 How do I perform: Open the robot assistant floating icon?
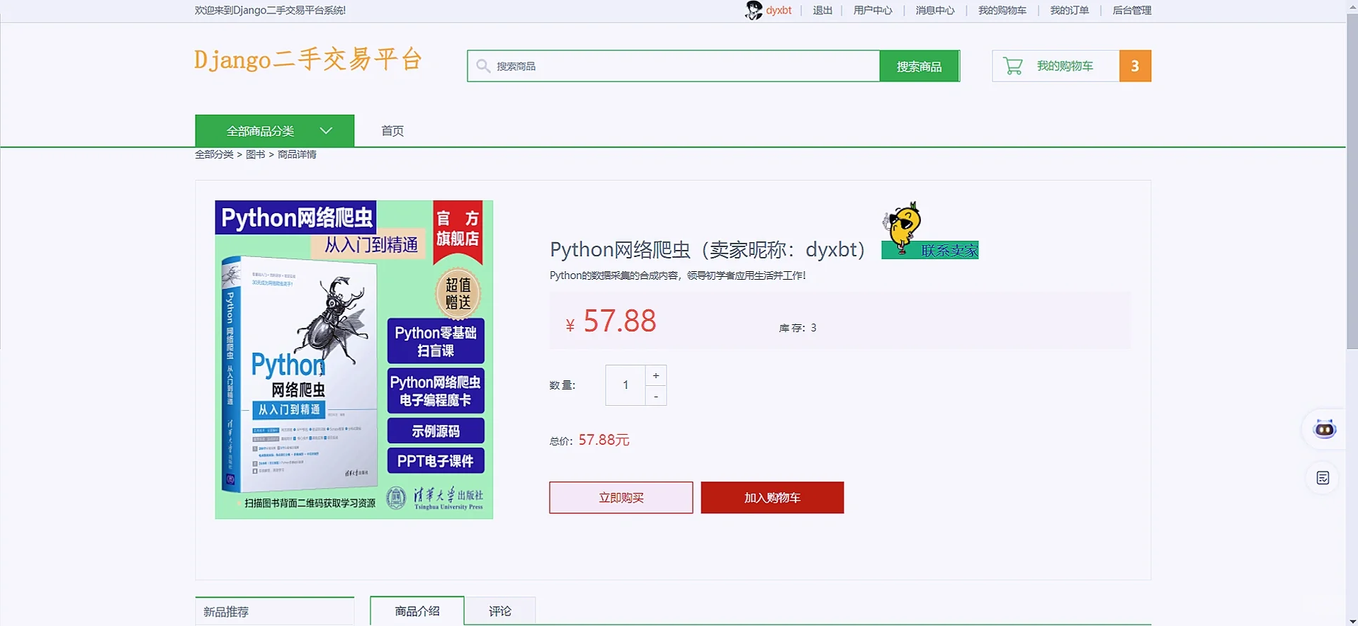click(x=1324, y=429)
